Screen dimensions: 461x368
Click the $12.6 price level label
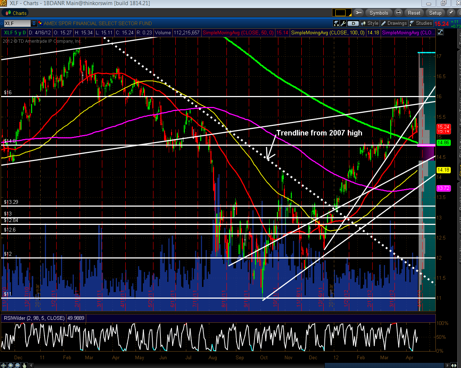click(x=10, y=230)
